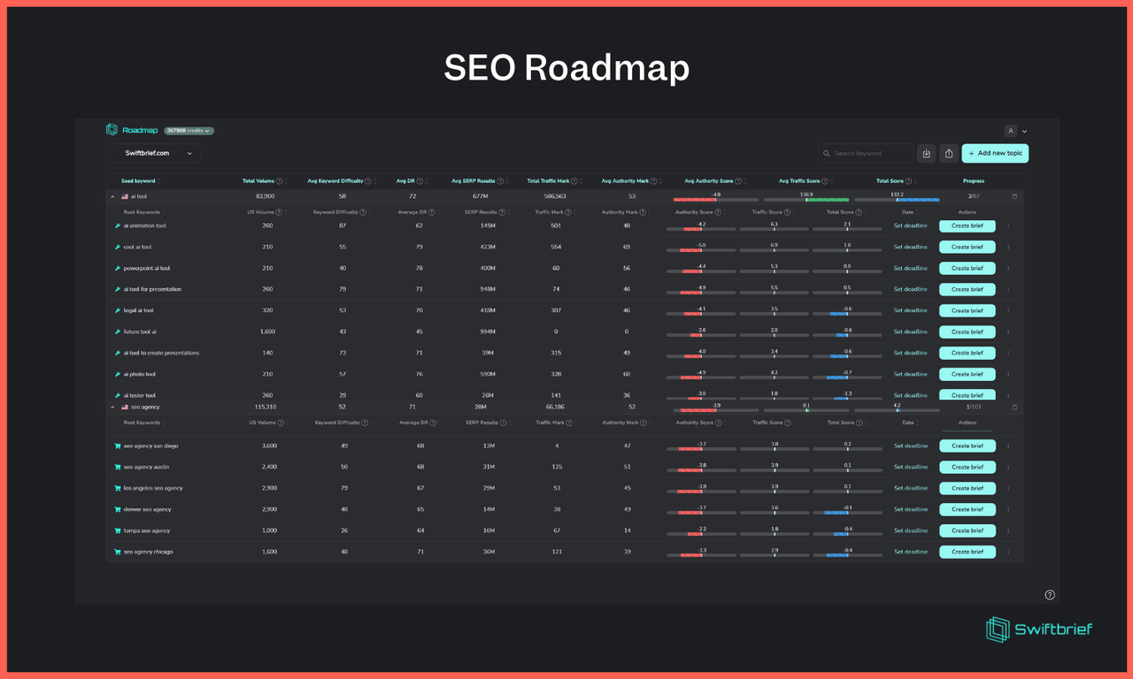Delete the 'ai tool' topic via trash icon

1014,196
